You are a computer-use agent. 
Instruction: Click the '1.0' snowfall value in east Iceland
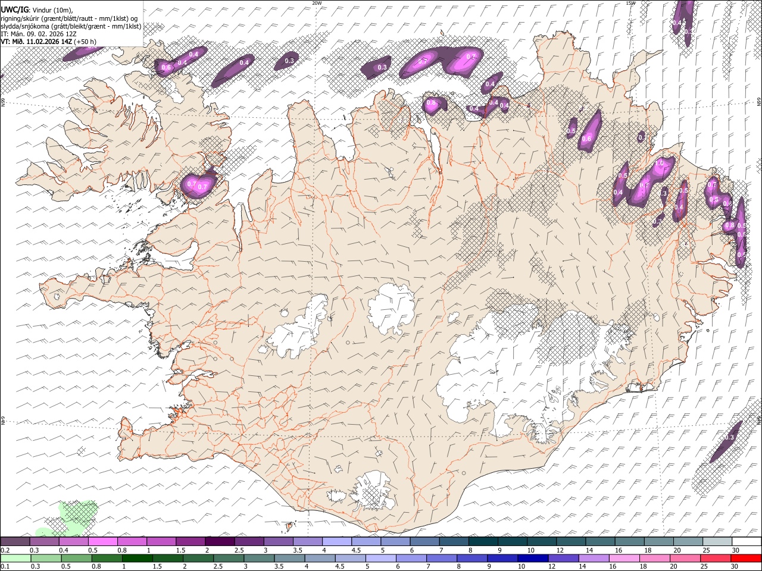coord(659,163)
